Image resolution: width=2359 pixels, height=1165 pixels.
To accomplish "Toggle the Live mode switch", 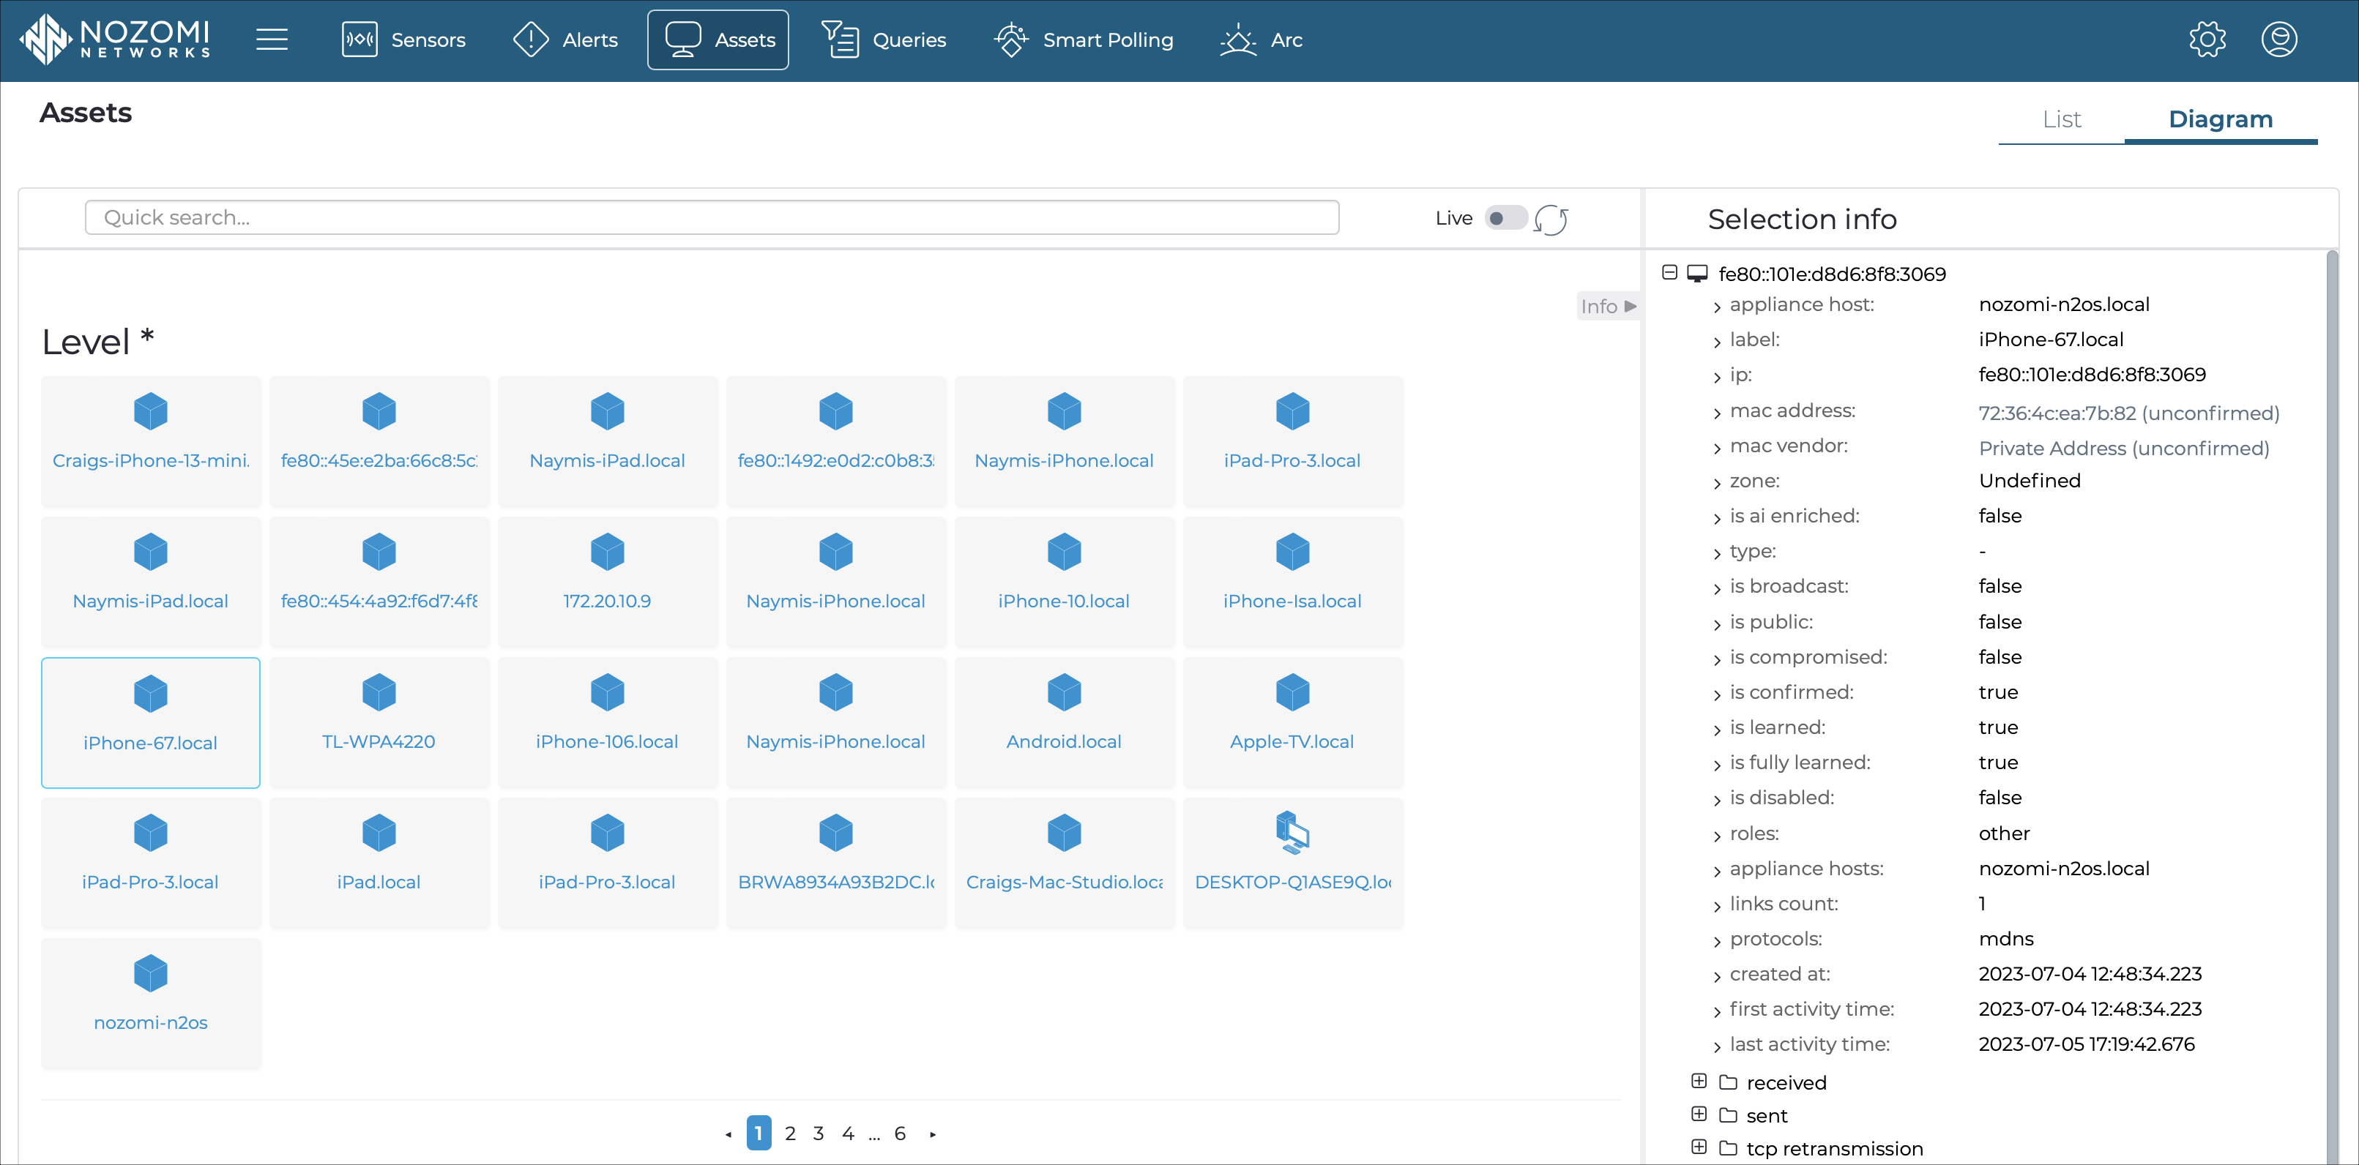I will tap(1503, 218).
